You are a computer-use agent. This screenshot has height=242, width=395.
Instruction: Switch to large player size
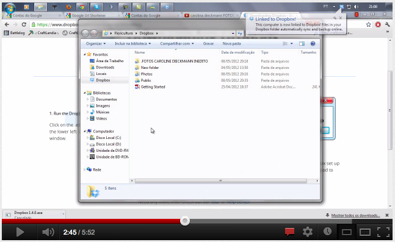[x=364, y=232]
